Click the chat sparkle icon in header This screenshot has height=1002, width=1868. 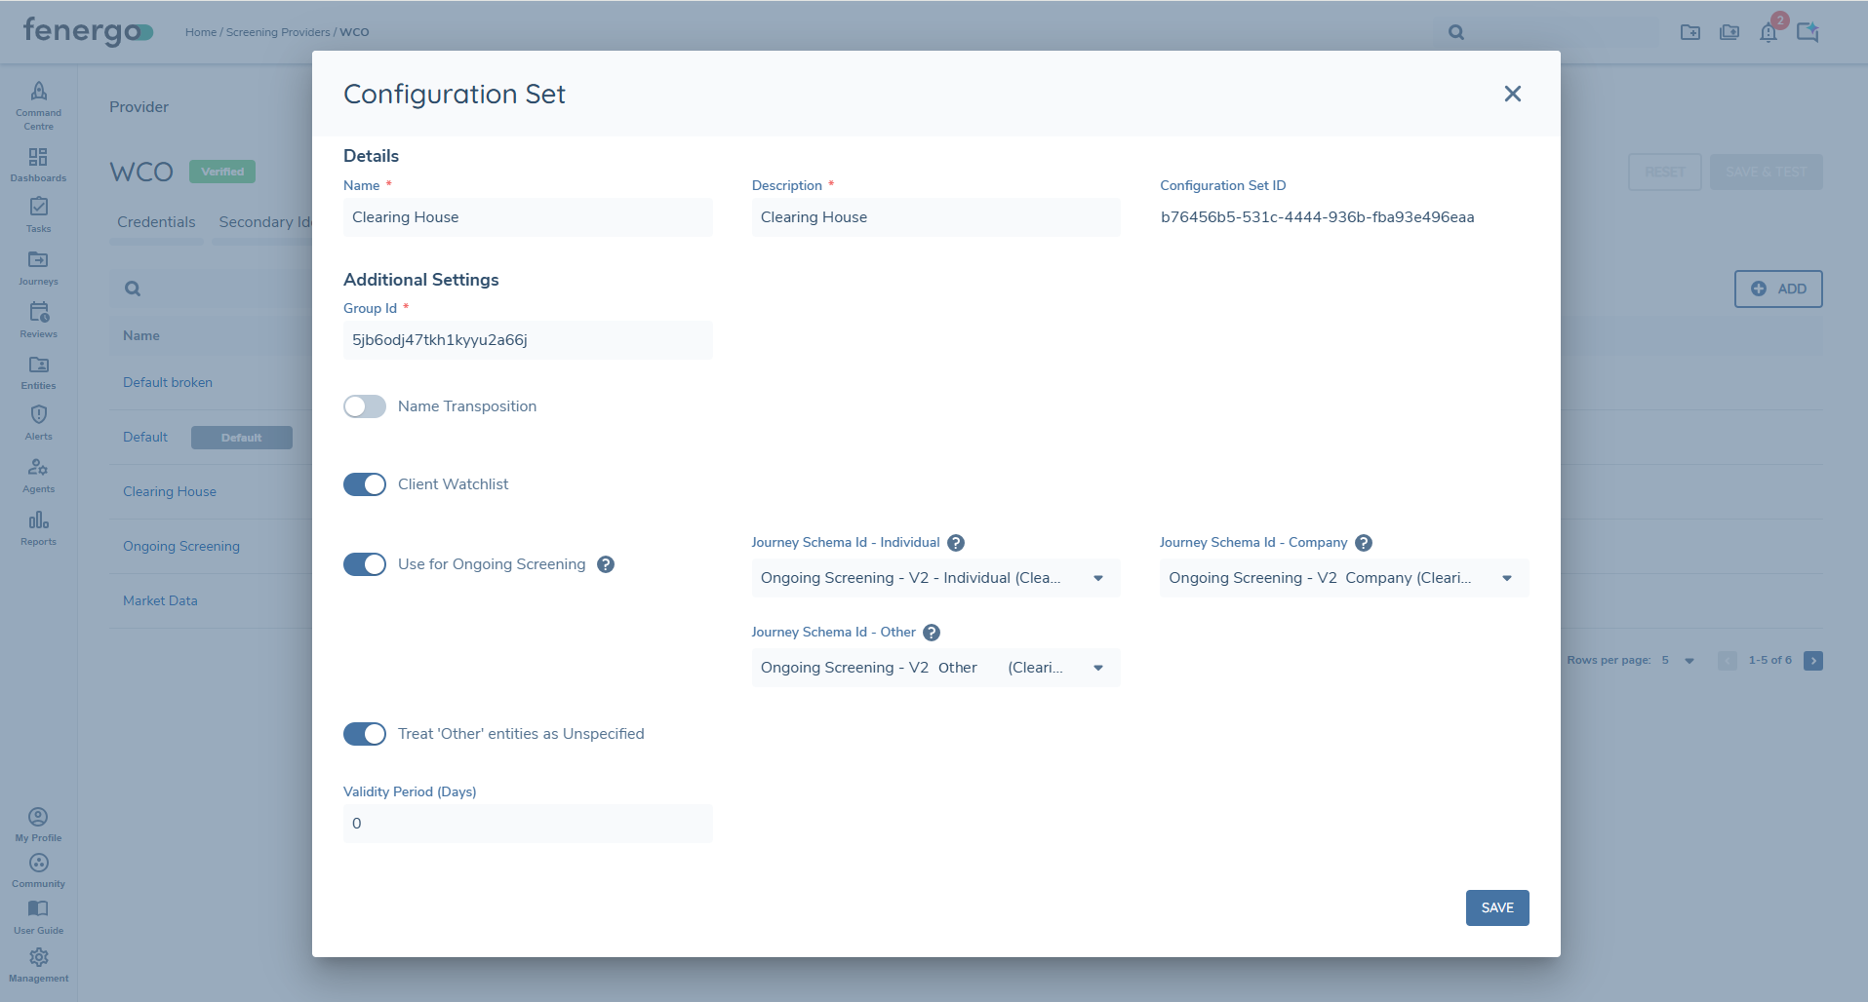tap(1808, 32)
